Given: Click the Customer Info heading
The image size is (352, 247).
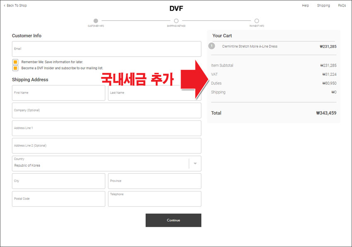Looking at the screenshot, I should tap(27, 36).
